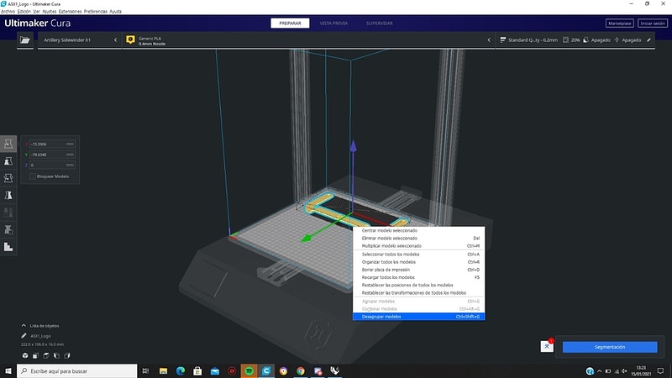Click the Windows Start button

(8, 371)
